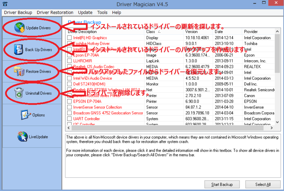The image size is (284, 191).
Task: Click the Start Backup button
Action: click(x=222, y=184)
